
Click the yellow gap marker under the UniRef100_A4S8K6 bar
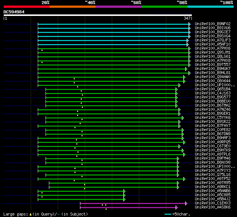click(x=106, y=209)
